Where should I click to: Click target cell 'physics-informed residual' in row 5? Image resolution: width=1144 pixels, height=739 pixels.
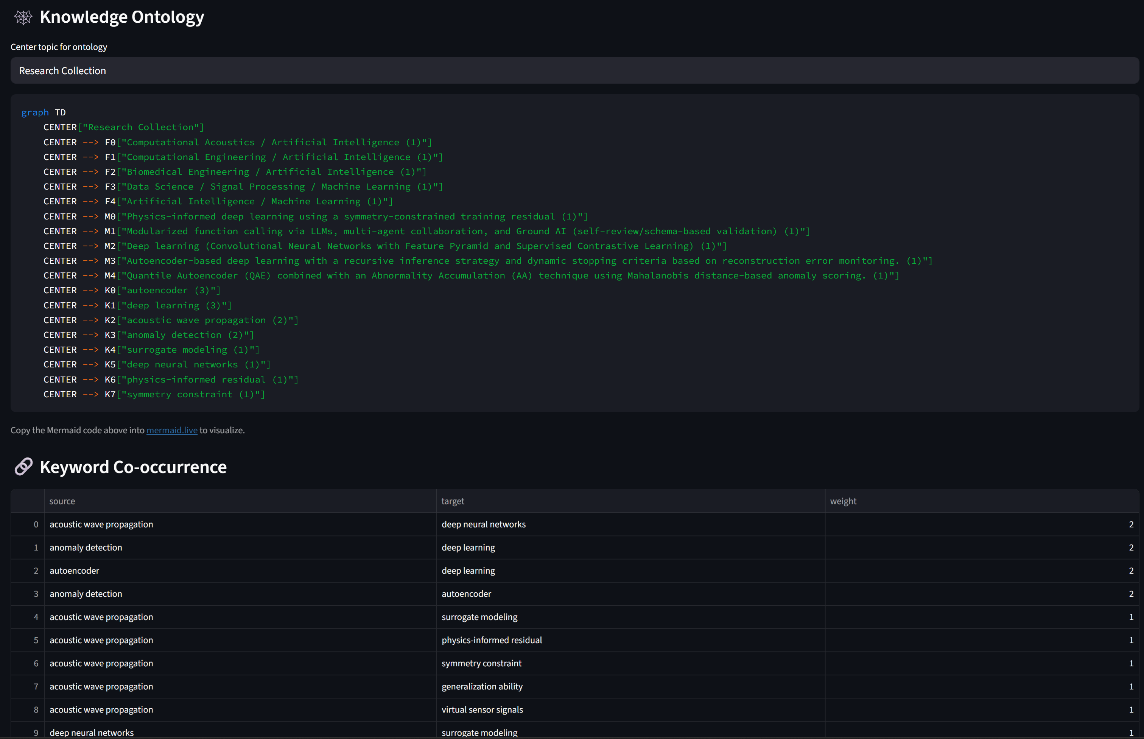coord(630,640)
